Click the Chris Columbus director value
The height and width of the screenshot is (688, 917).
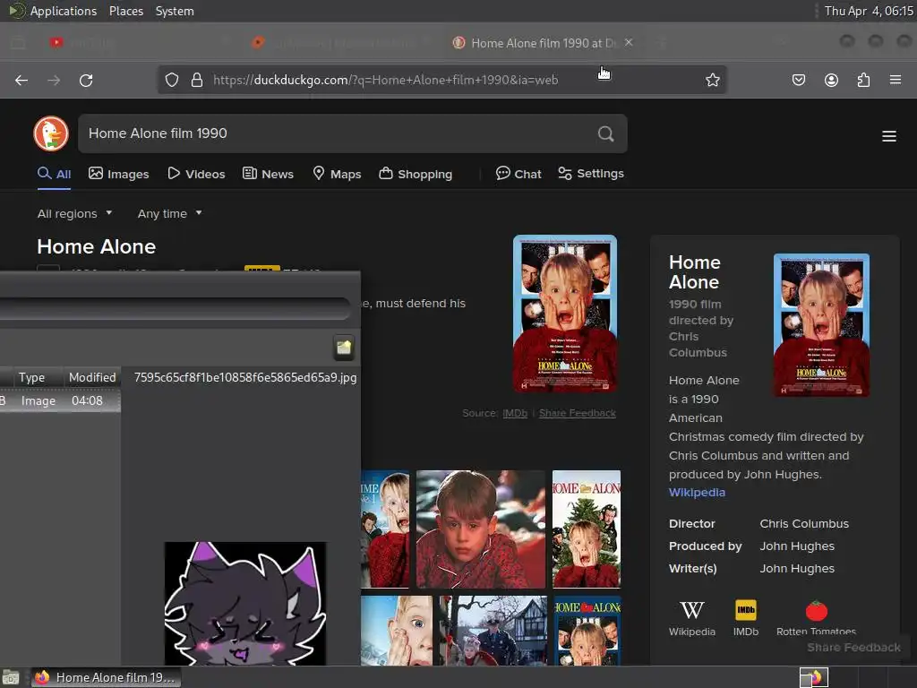pyautogui.click(x=804, y=523)
